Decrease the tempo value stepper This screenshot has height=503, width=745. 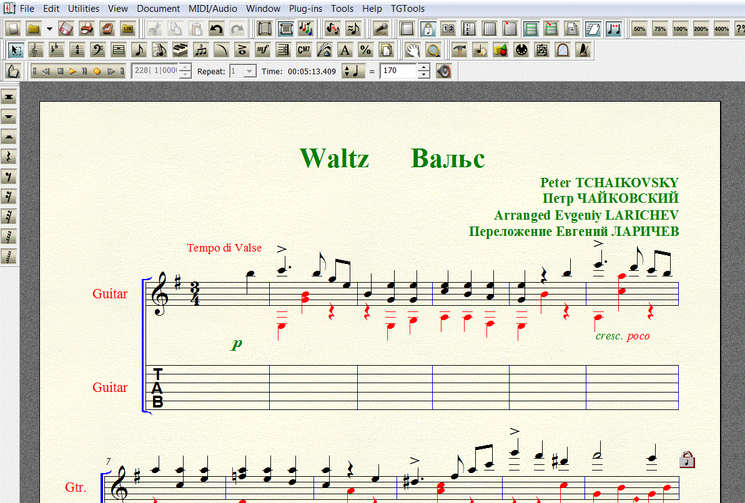click(423, 74)
